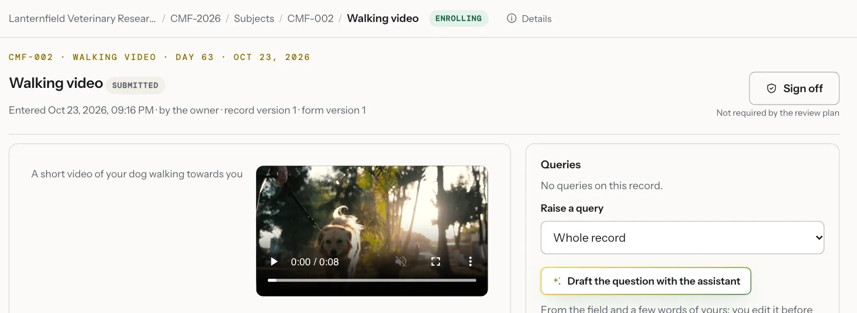857x313 pixels.
Task: Draft the question with the assistant
Action: coord(645,281)
